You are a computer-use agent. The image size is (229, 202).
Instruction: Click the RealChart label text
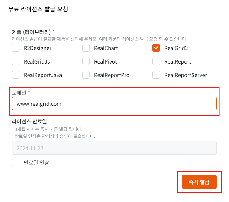tap(106, 48)
